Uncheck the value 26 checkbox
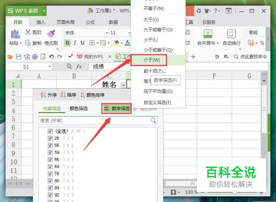Screen dimensions: 276x202 (50, 138)
